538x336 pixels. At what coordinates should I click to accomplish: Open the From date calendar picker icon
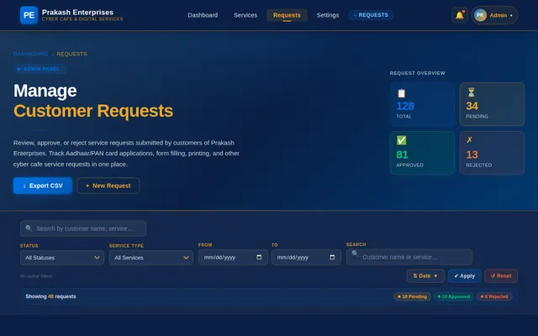point(259,257)
